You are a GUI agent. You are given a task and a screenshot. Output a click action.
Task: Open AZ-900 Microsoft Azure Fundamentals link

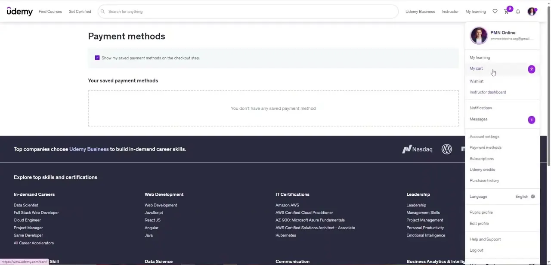[310, 220]
